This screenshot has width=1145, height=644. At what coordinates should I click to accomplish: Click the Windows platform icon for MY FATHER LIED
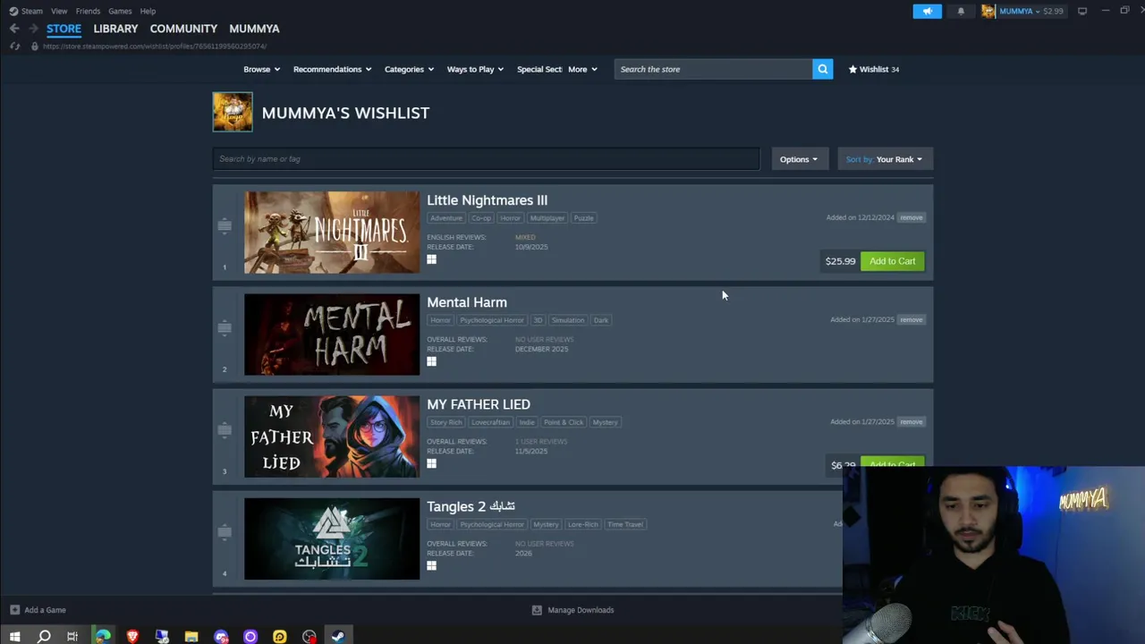431,463
